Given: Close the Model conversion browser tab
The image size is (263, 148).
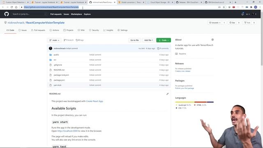Looking at the screenshot, I should [x=143, y=2].
